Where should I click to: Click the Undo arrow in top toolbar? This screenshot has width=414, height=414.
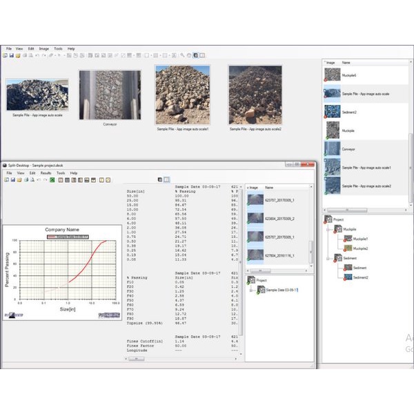tap(39, 55)
